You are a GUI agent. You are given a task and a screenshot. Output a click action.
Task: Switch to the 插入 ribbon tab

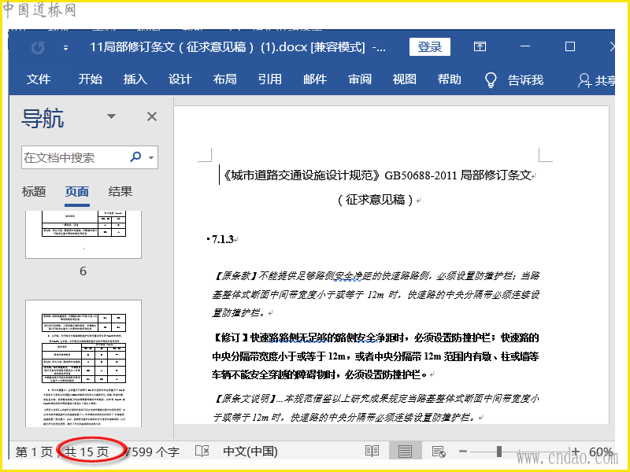coord(135,79)
